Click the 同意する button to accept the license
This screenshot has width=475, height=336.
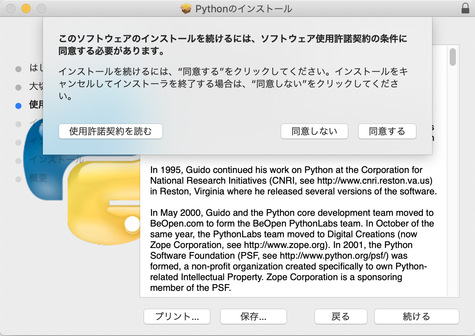pyautogui.click(x=387, y=131)
